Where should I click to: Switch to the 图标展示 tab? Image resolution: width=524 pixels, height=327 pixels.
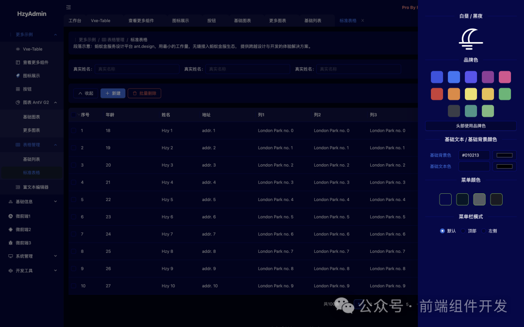coord(180,21)
